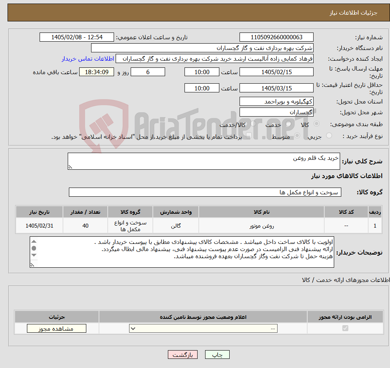
Task: Click the buyer notes text area
Action: click(x=182, y=252)
